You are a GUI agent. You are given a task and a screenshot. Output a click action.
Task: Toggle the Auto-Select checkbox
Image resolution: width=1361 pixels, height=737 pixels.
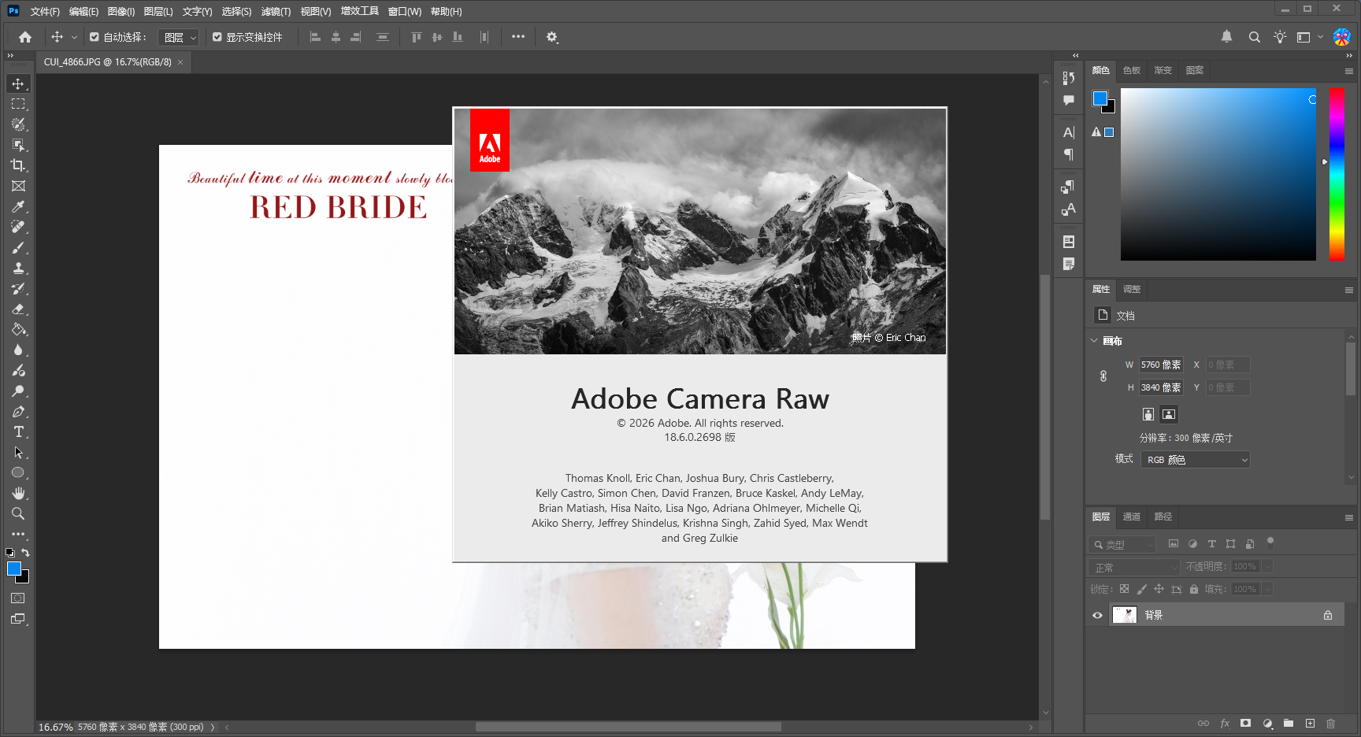pos(95,37)
